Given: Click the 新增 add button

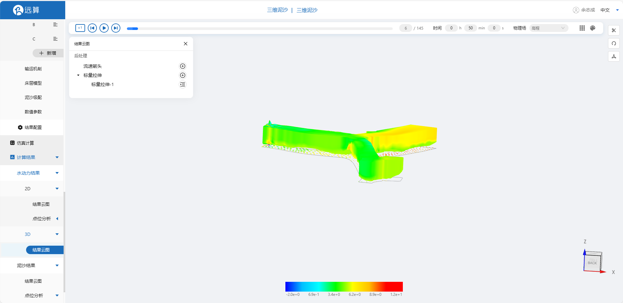Looking at the screenshot, I should pos(48,53).
